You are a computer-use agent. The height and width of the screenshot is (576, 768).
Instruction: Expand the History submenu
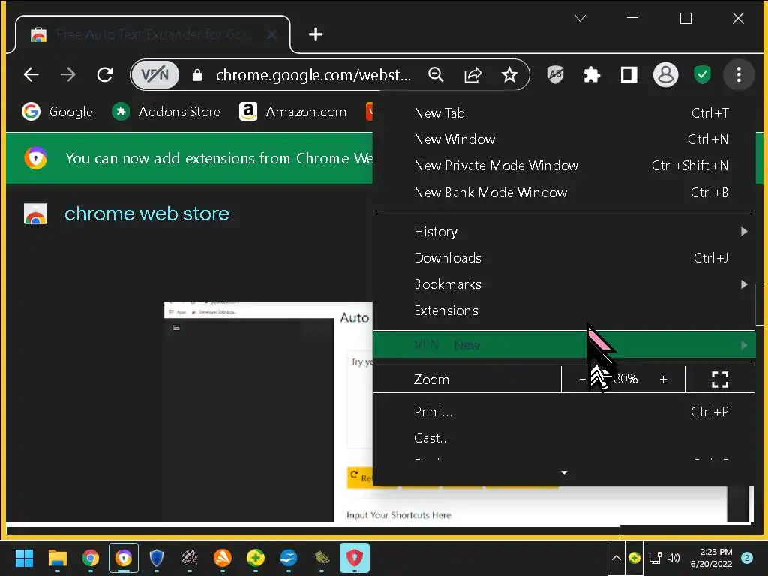pos(564,231)
